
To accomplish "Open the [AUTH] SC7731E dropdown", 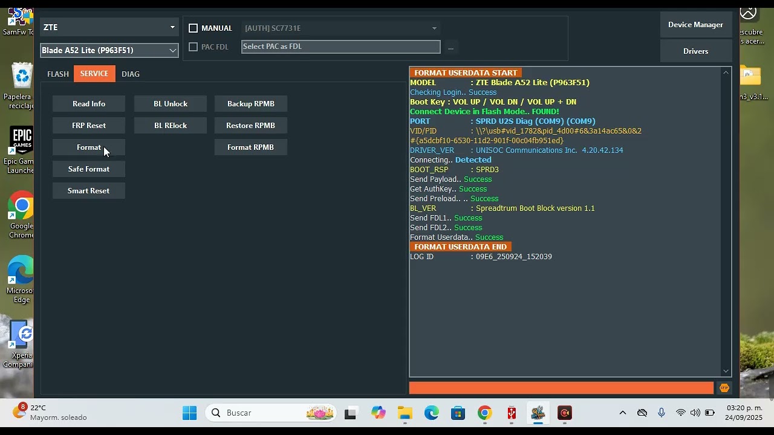I will 340,28.
